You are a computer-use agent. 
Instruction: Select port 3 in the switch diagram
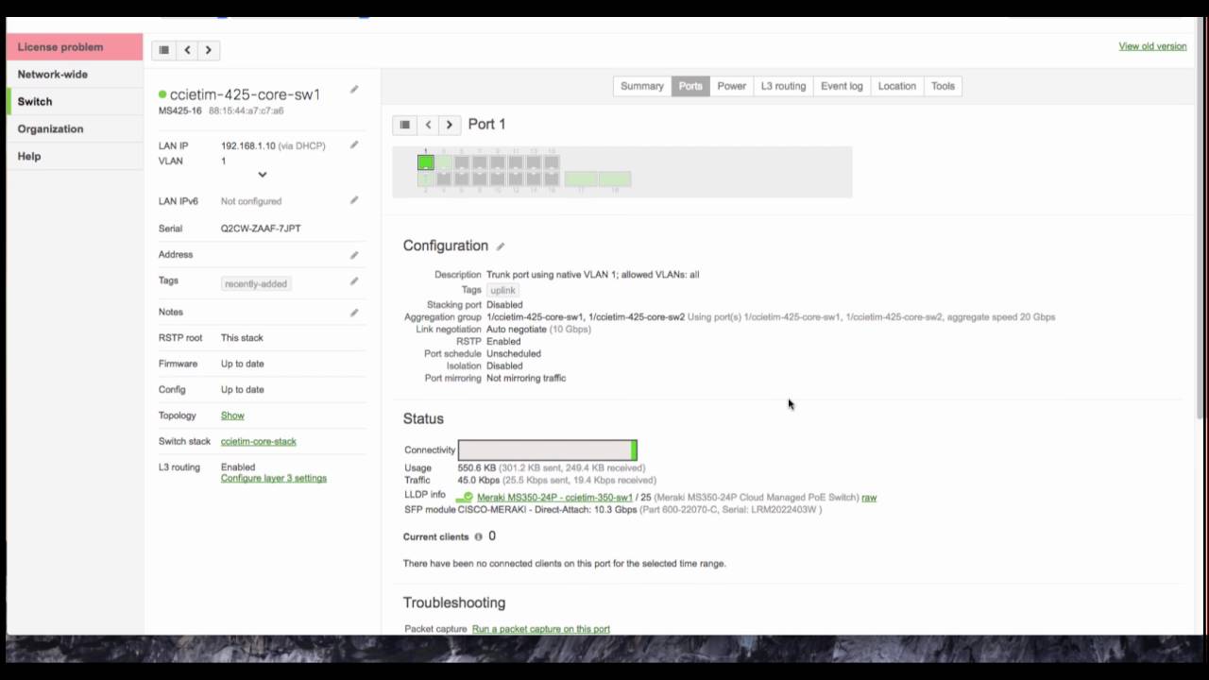point(444,162)
